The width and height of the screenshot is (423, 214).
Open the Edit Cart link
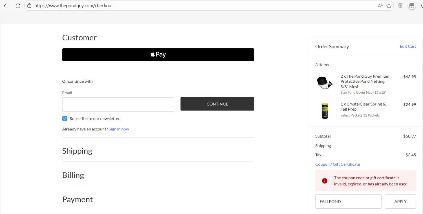(x=408, y=46)
